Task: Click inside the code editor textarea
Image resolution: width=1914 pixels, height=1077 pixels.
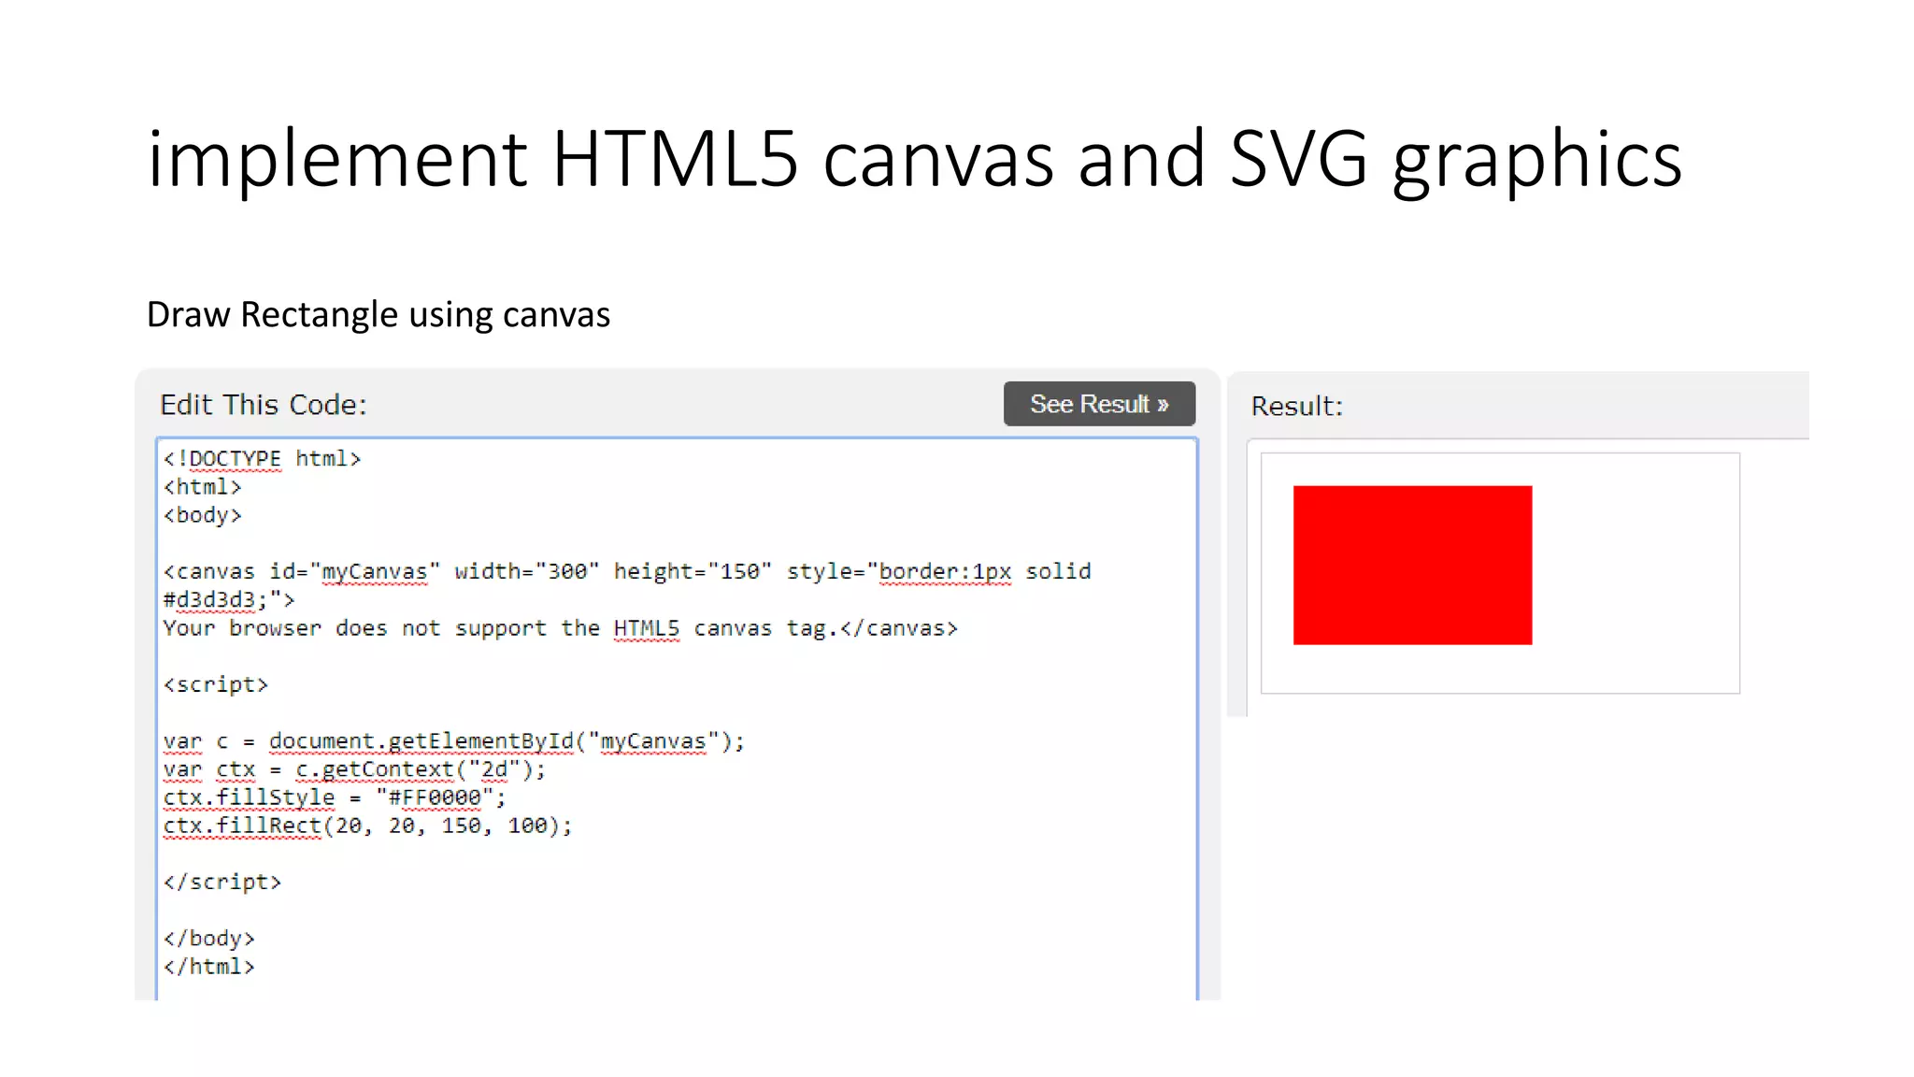Action: click(x=677, y=718)
